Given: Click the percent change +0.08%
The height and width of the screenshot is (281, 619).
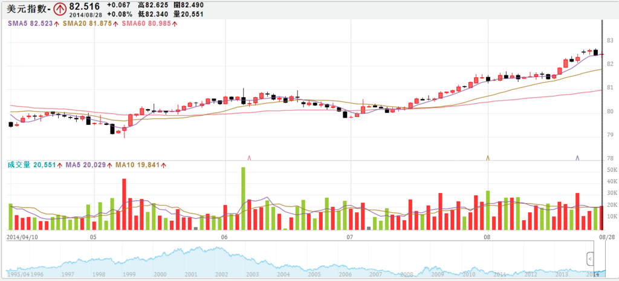Looking at the screenshot, I should (x=120, y=14).
